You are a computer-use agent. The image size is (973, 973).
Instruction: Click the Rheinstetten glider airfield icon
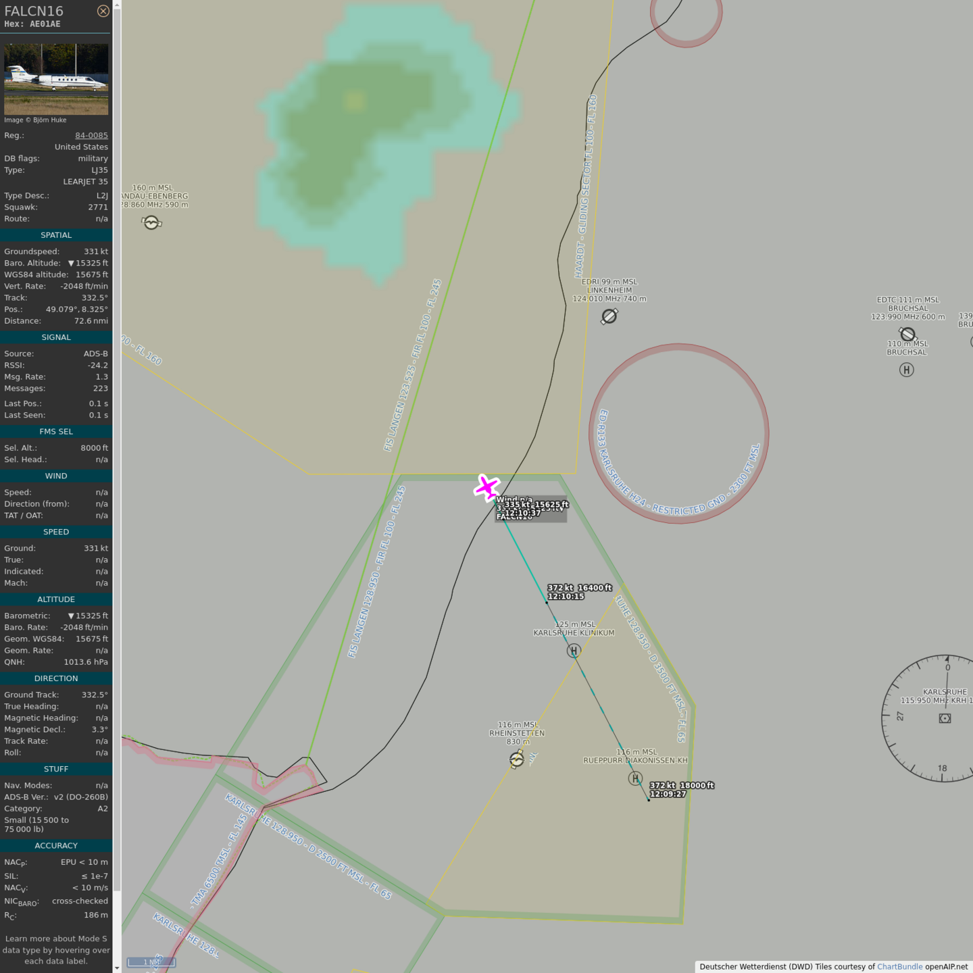pyautogui.click(x=517, y=759)
